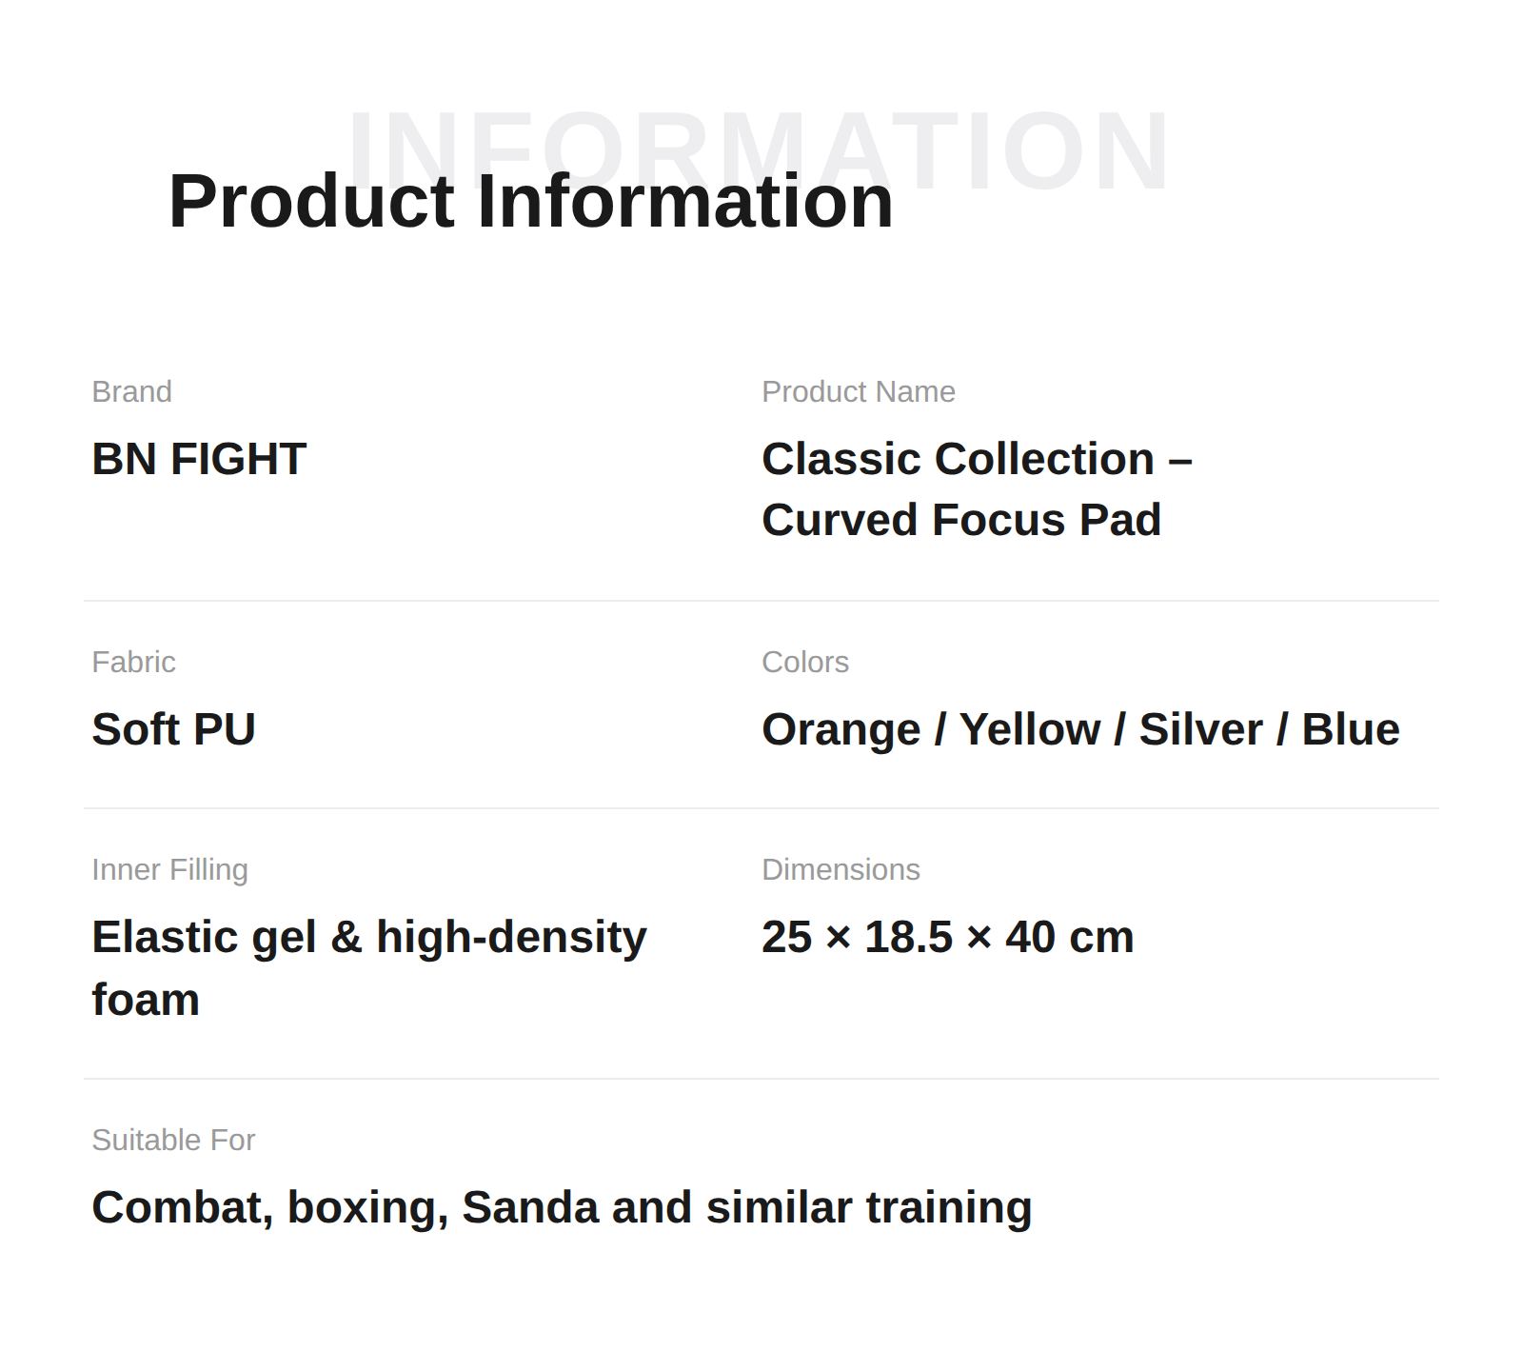
Task: Select the BN FIGHT brand value
Action: click(x=199, y=459)
